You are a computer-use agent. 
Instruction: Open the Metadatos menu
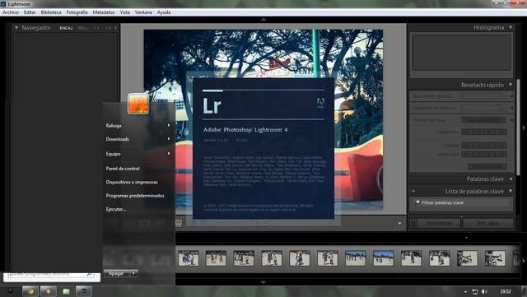pos(104,12)
